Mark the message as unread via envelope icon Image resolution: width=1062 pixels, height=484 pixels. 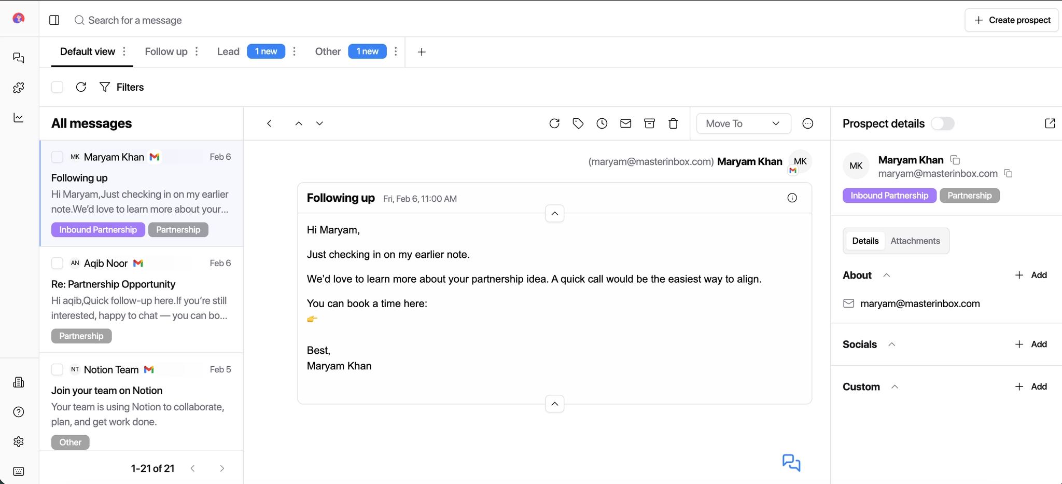[x=625, y=123]
